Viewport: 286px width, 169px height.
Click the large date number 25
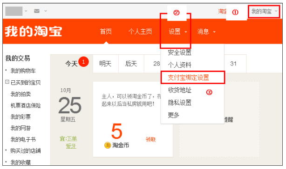70,105
